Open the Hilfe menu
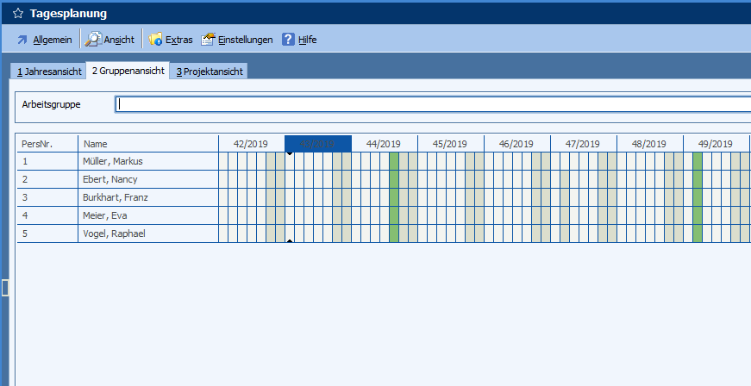Image resolution: width=751 pixels, height=386 pixels. click(308, 40)
